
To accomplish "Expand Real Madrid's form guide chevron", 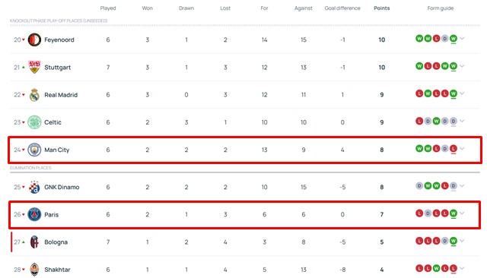I will pos(462,93).
